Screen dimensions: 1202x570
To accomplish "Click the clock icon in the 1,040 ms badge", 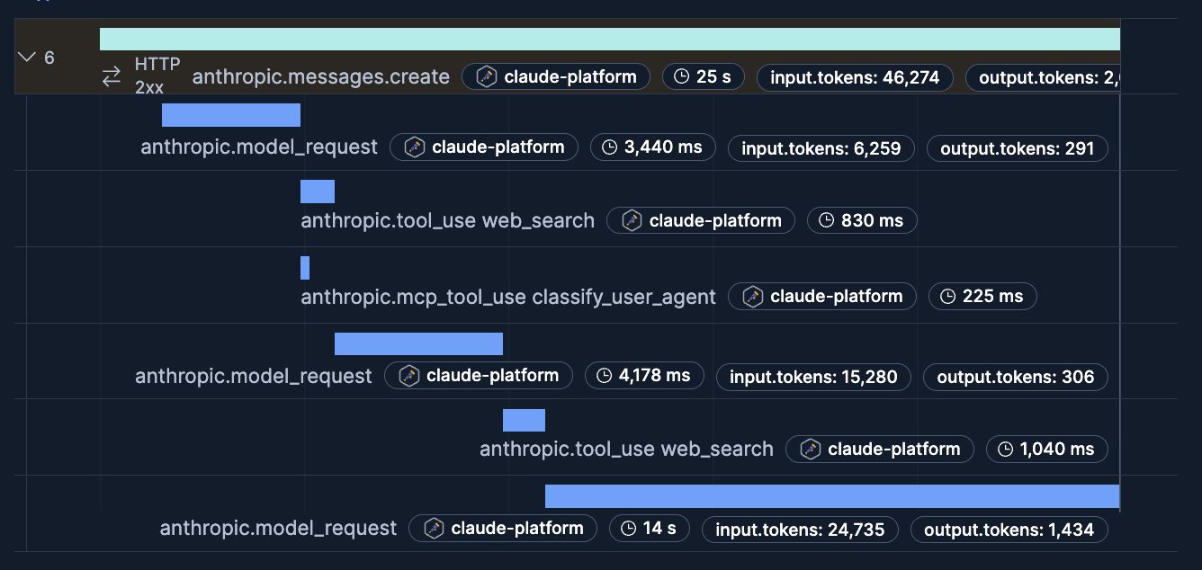I will tap(1005, 449).
